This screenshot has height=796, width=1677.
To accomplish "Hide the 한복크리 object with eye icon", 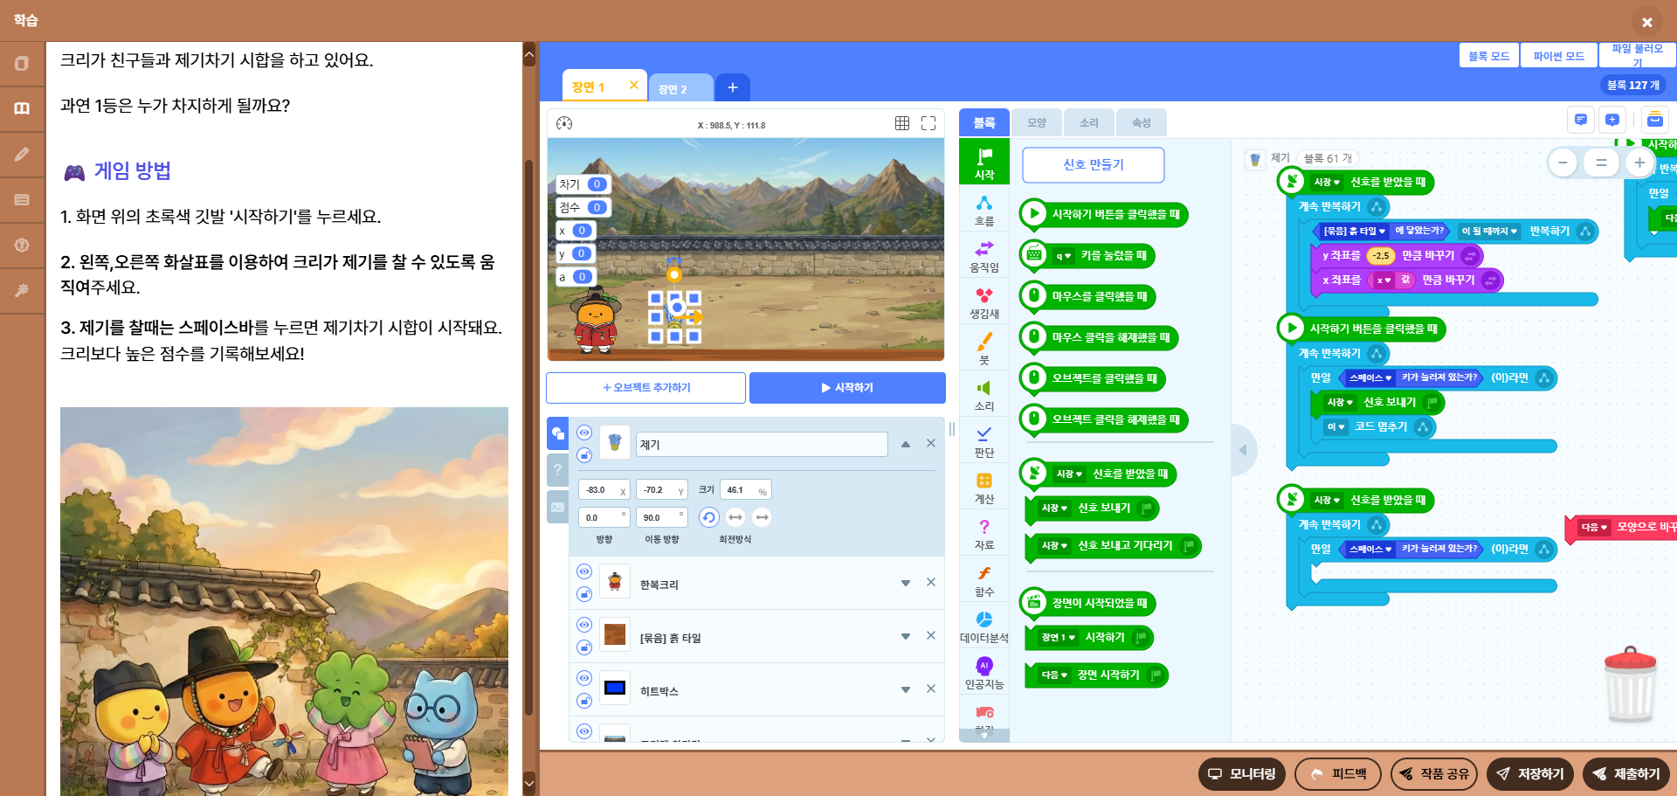I will point(584,571).
